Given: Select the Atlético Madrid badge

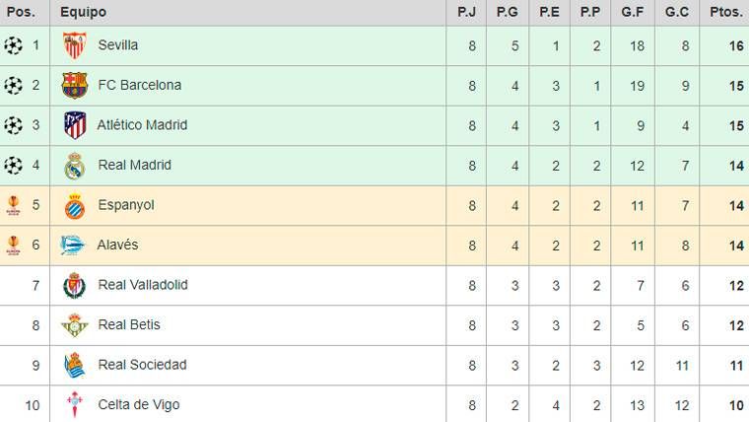Looking at the screenshot, I should click(x=74, y=125).
